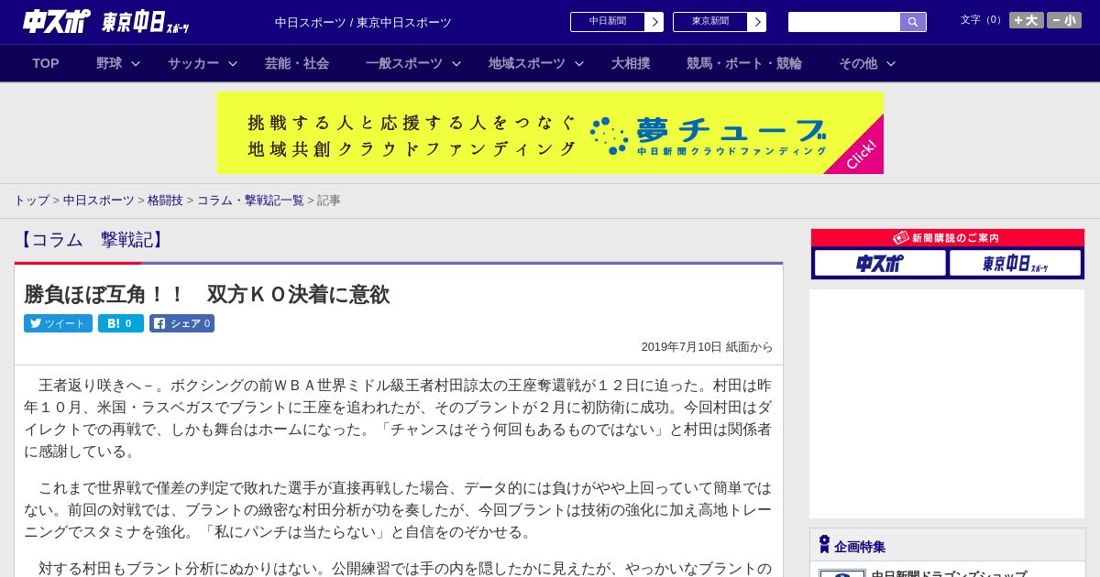Viewport: 1100px width, 577px height.
Task: Expand the 一般スポーツ dropdown chevron
Action: click(456, 63)
